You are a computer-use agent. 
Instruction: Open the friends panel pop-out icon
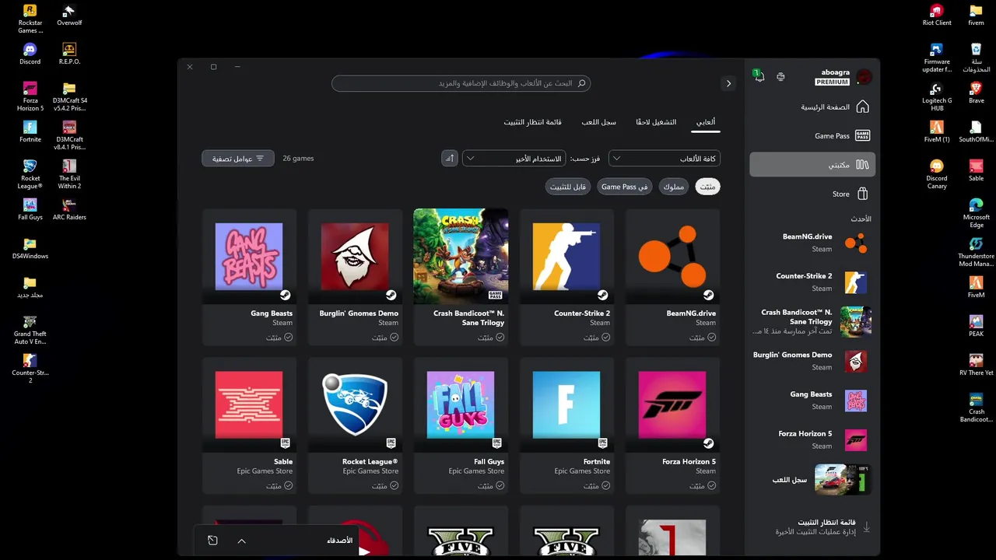(212, 541)
